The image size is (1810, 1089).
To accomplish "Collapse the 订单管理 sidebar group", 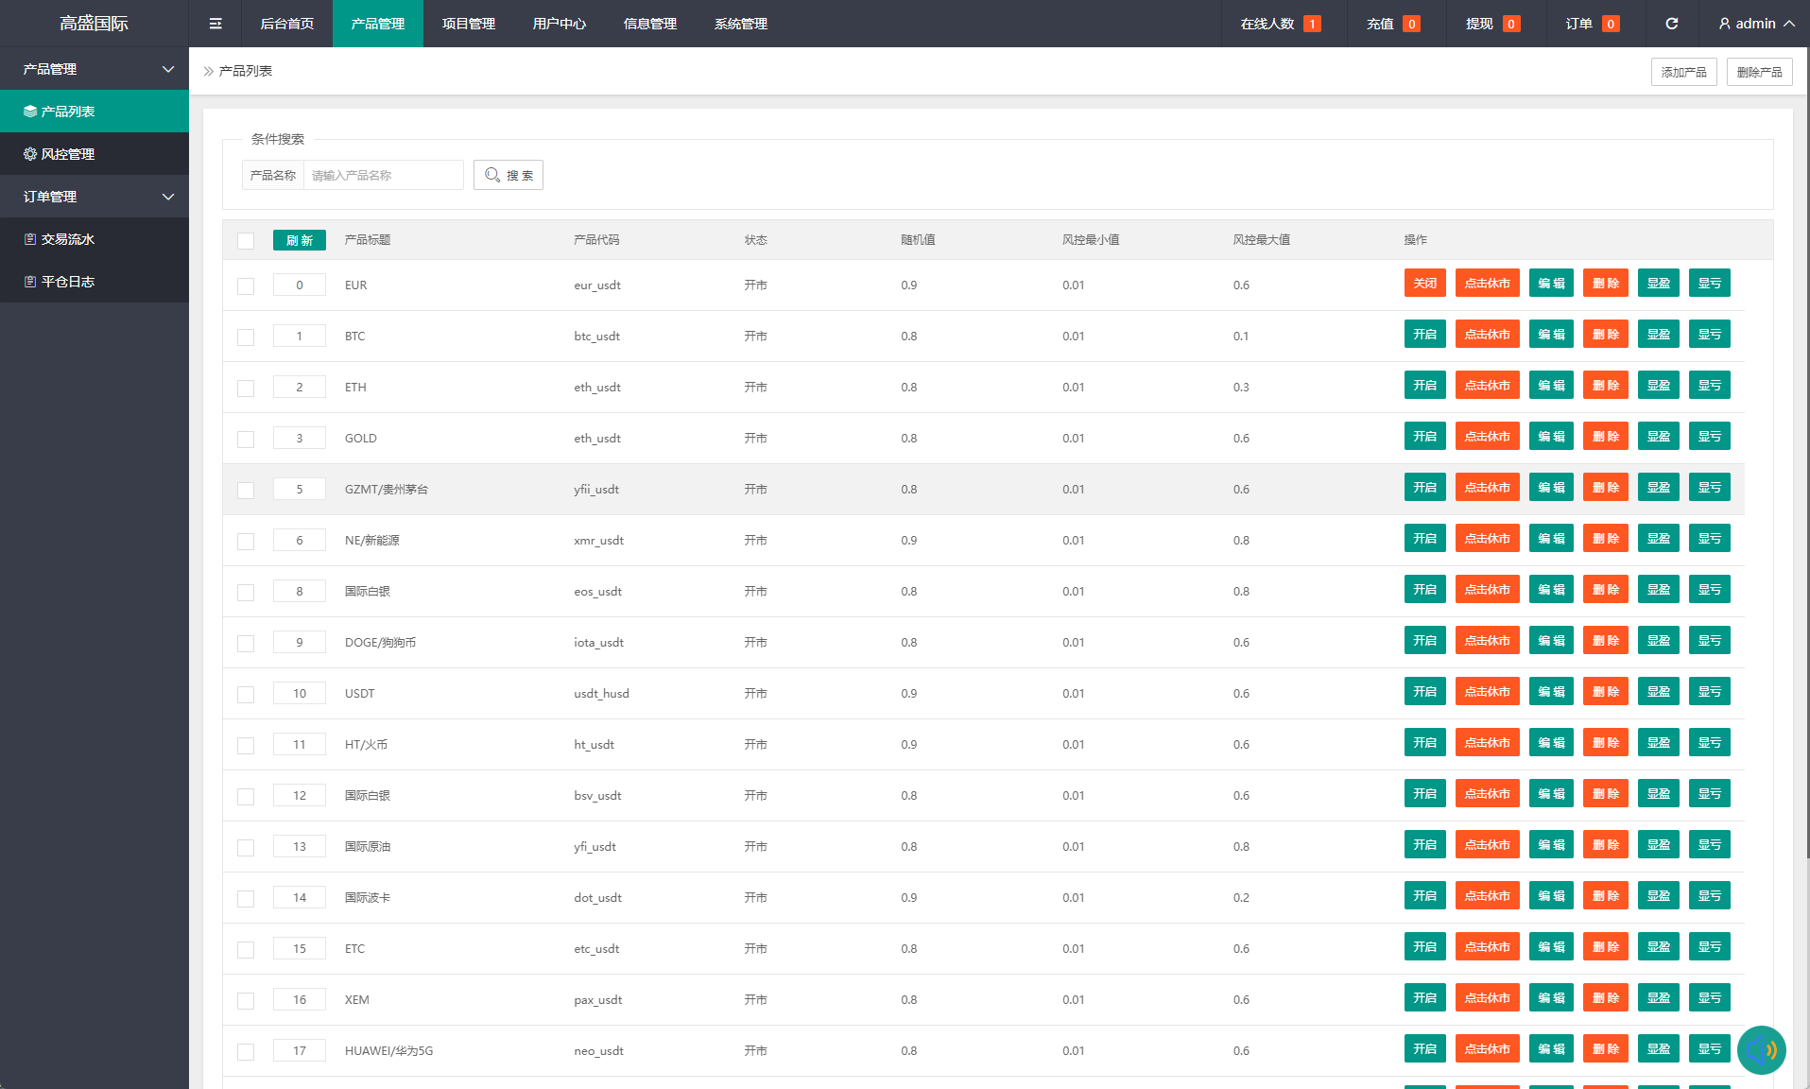I will (95, 197).
